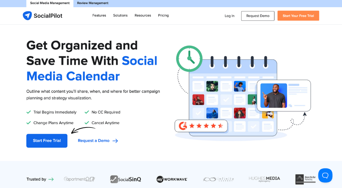Screen dimensions: 342x188
Task: Click the orange Start Your Free Trial button
Action: click(x=298, y=16)
